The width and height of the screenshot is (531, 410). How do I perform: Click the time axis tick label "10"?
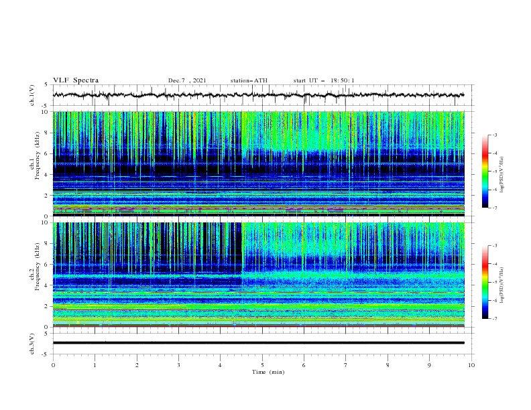(471, 365)
